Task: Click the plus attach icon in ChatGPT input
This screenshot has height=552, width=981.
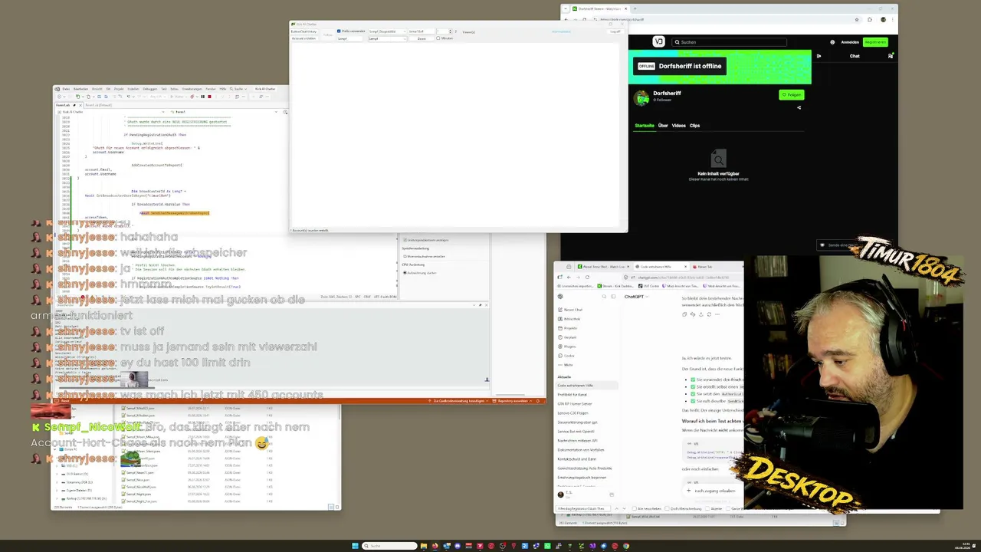Action: (690, 491)
